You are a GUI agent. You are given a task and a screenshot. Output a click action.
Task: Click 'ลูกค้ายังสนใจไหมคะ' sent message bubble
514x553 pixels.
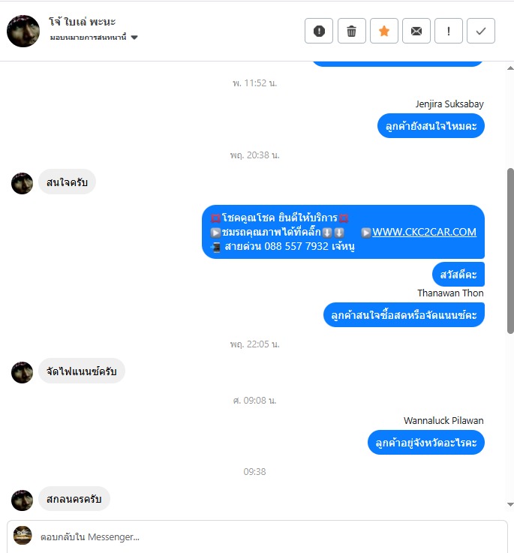[x=431, y=126]
